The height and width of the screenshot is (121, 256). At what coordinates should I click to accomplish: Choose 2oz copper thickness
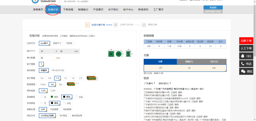coord(60,85)
